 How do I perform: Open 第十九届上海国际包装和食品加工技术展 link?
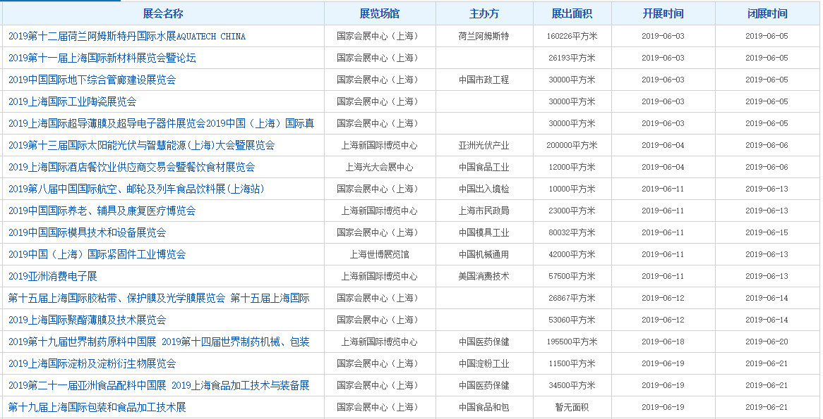coord(97,408)
